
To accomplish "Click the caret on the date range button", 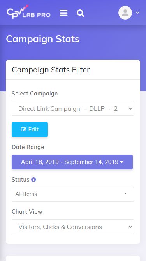I will coord(121,162).
